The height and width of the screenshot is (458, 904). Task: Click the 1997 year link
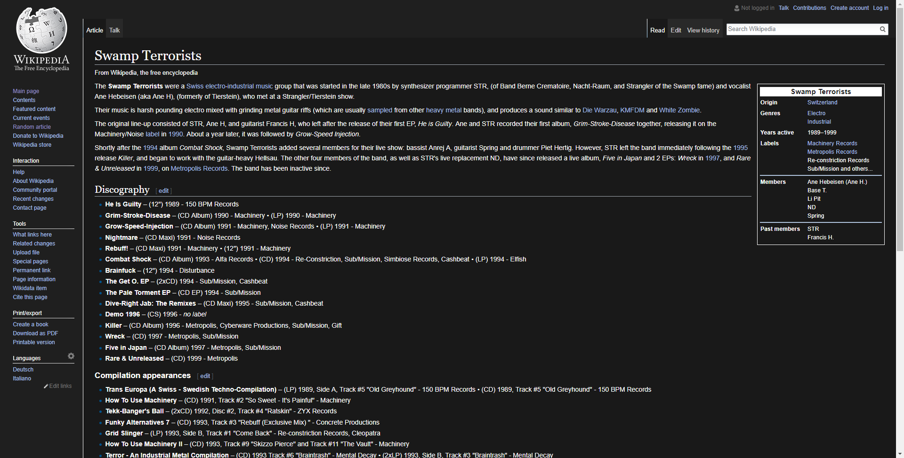712,158
